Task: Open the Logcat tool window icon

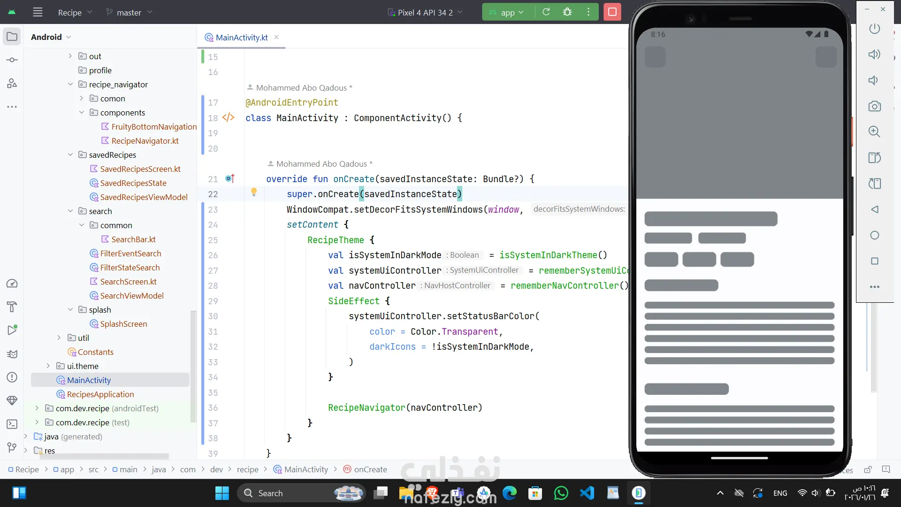Action: tap(12, 354)
